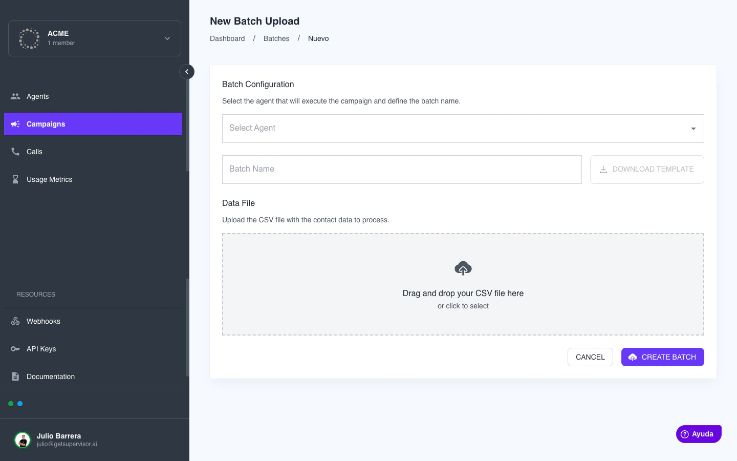Click the green status dot above the profile

(x=11, y=404)
